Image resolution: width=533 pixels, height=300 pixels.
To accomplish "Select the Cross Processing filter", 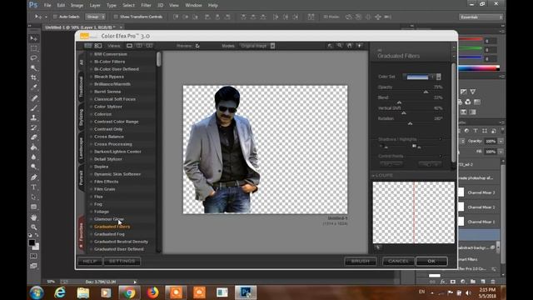I will click(x=113, y=144).
